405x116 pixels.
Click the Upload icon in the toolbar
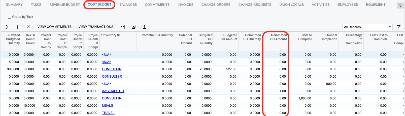pos(145,27)
